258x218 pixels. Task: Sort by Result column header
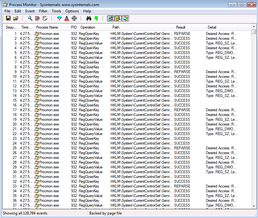[190, 27]
